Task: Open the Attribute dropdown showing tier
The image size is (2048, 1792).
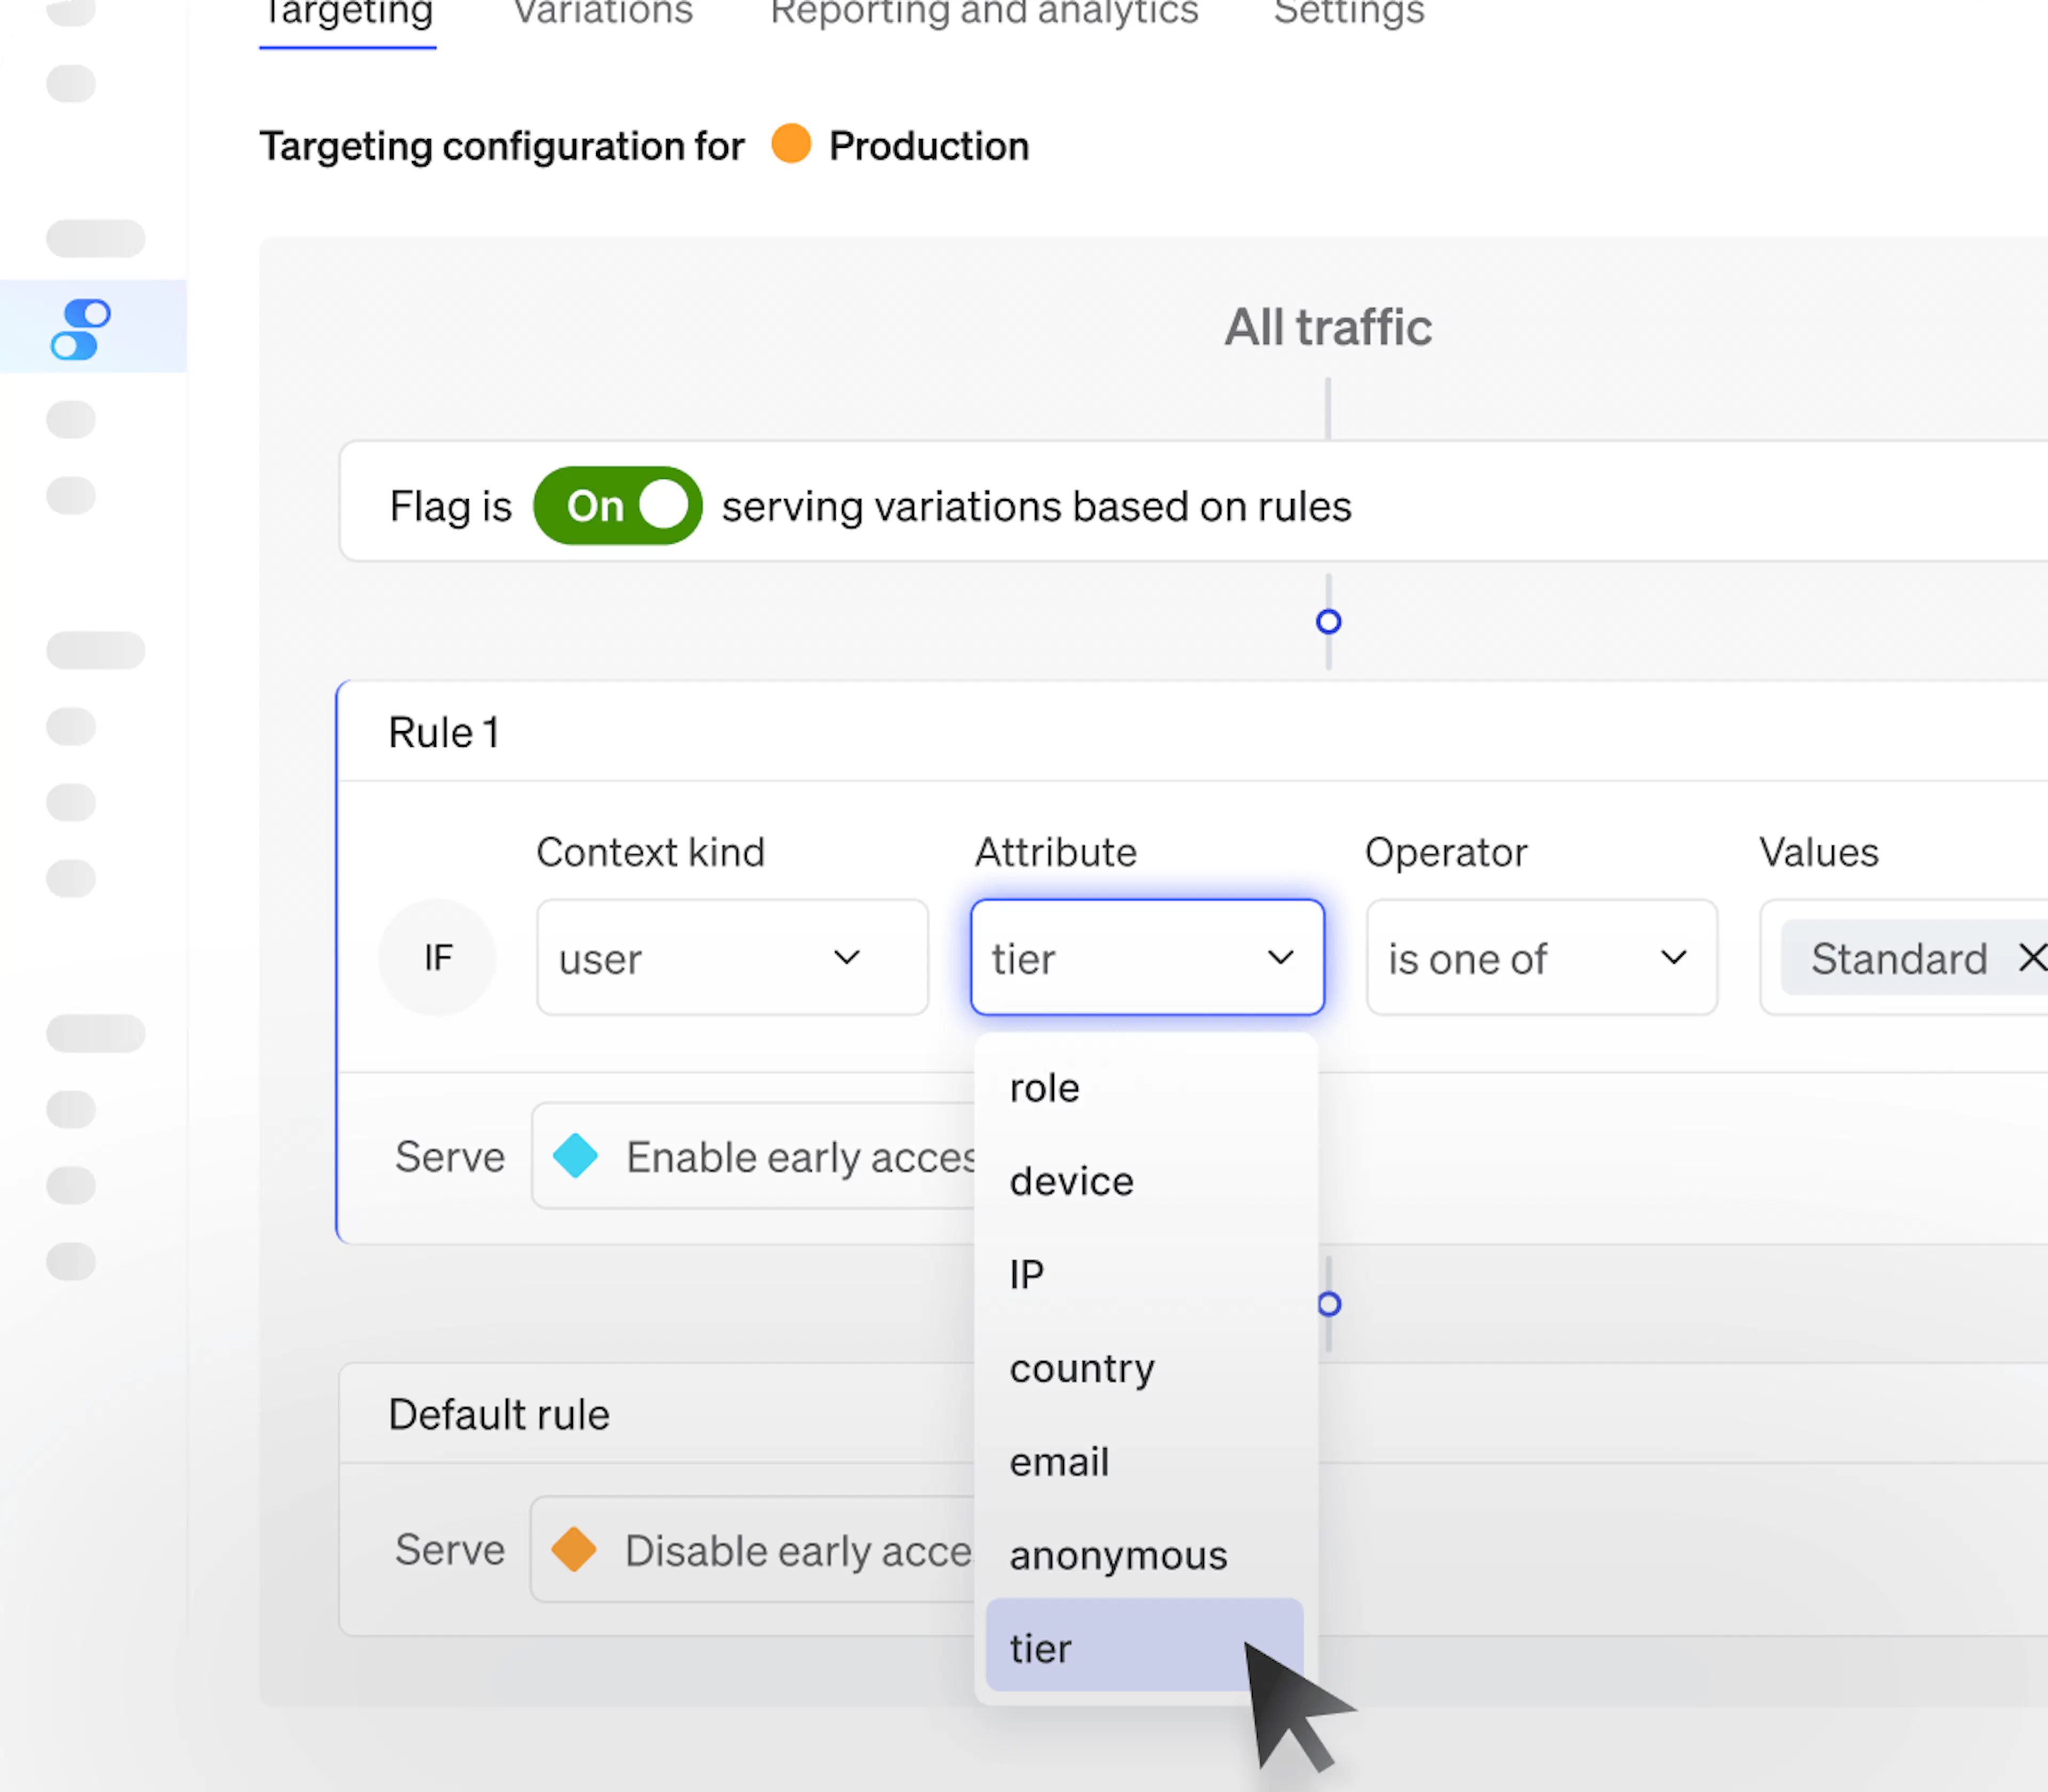Action: click(1146, 957)
